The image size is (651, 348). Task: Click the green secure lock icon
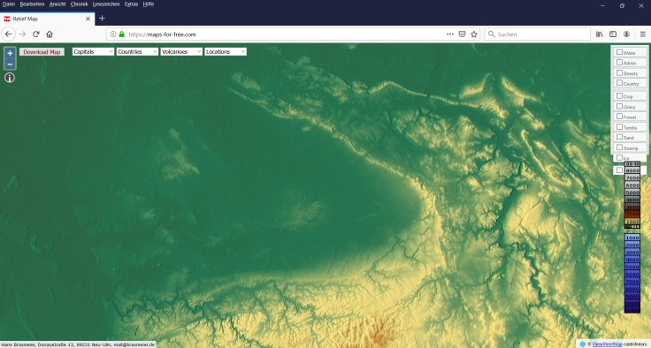122,34
